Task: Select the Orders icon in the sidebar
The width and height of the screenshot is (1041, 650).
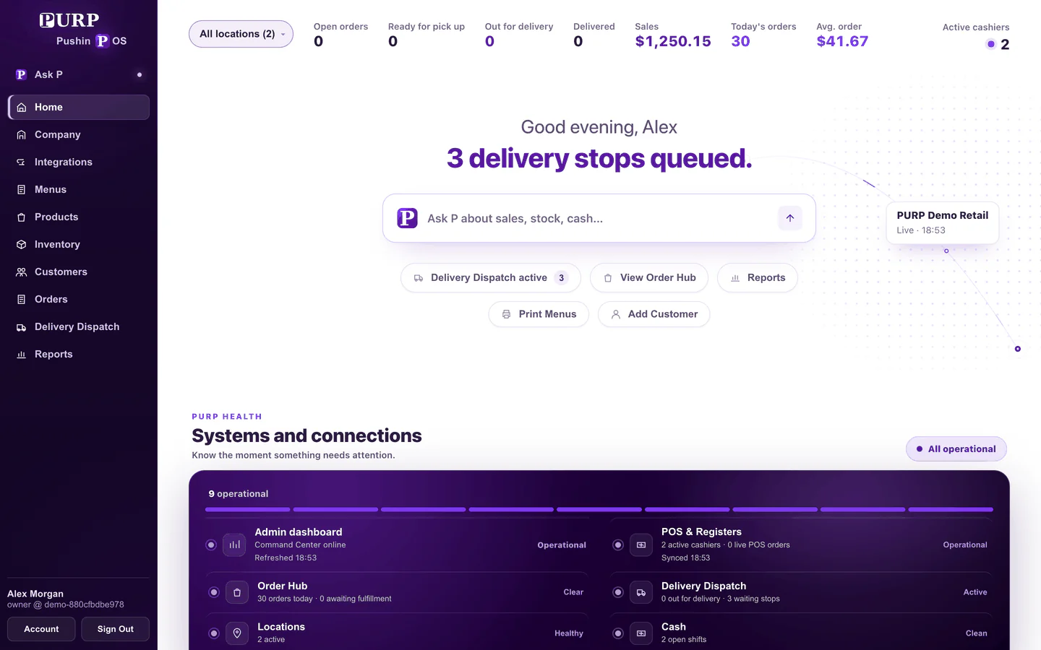Action: (22, 300)
